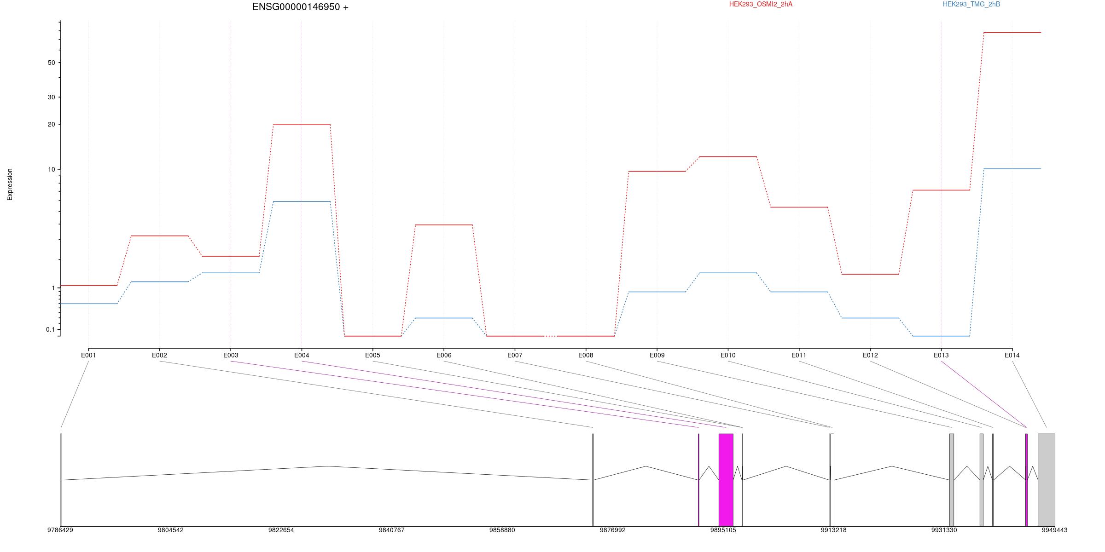Click the blue E014 expression segment
The width and height of the screenshot is (1105, 552).
click(x=1012, y=169)
